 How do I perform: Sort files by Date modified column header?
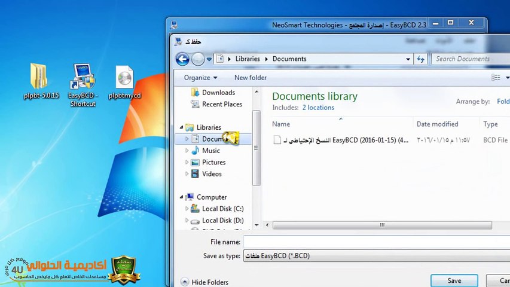tap(437, 124)
